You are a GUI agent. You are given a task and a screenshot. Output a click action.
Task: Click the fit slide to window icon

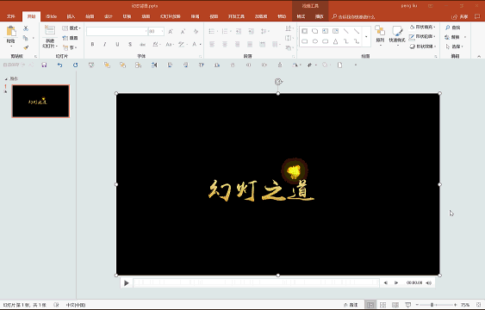coord(478,305)
